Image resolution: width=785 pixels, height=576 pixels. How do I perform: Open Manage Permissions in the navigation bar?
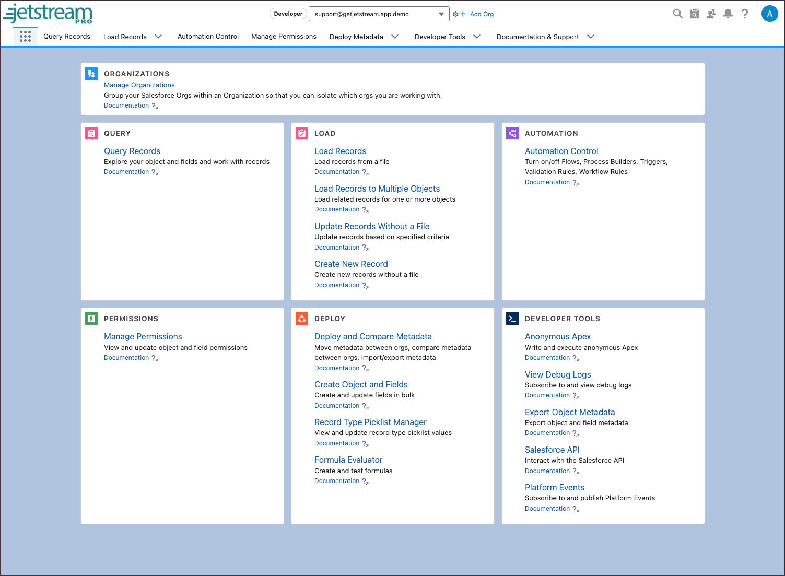(x=284, y=36)
